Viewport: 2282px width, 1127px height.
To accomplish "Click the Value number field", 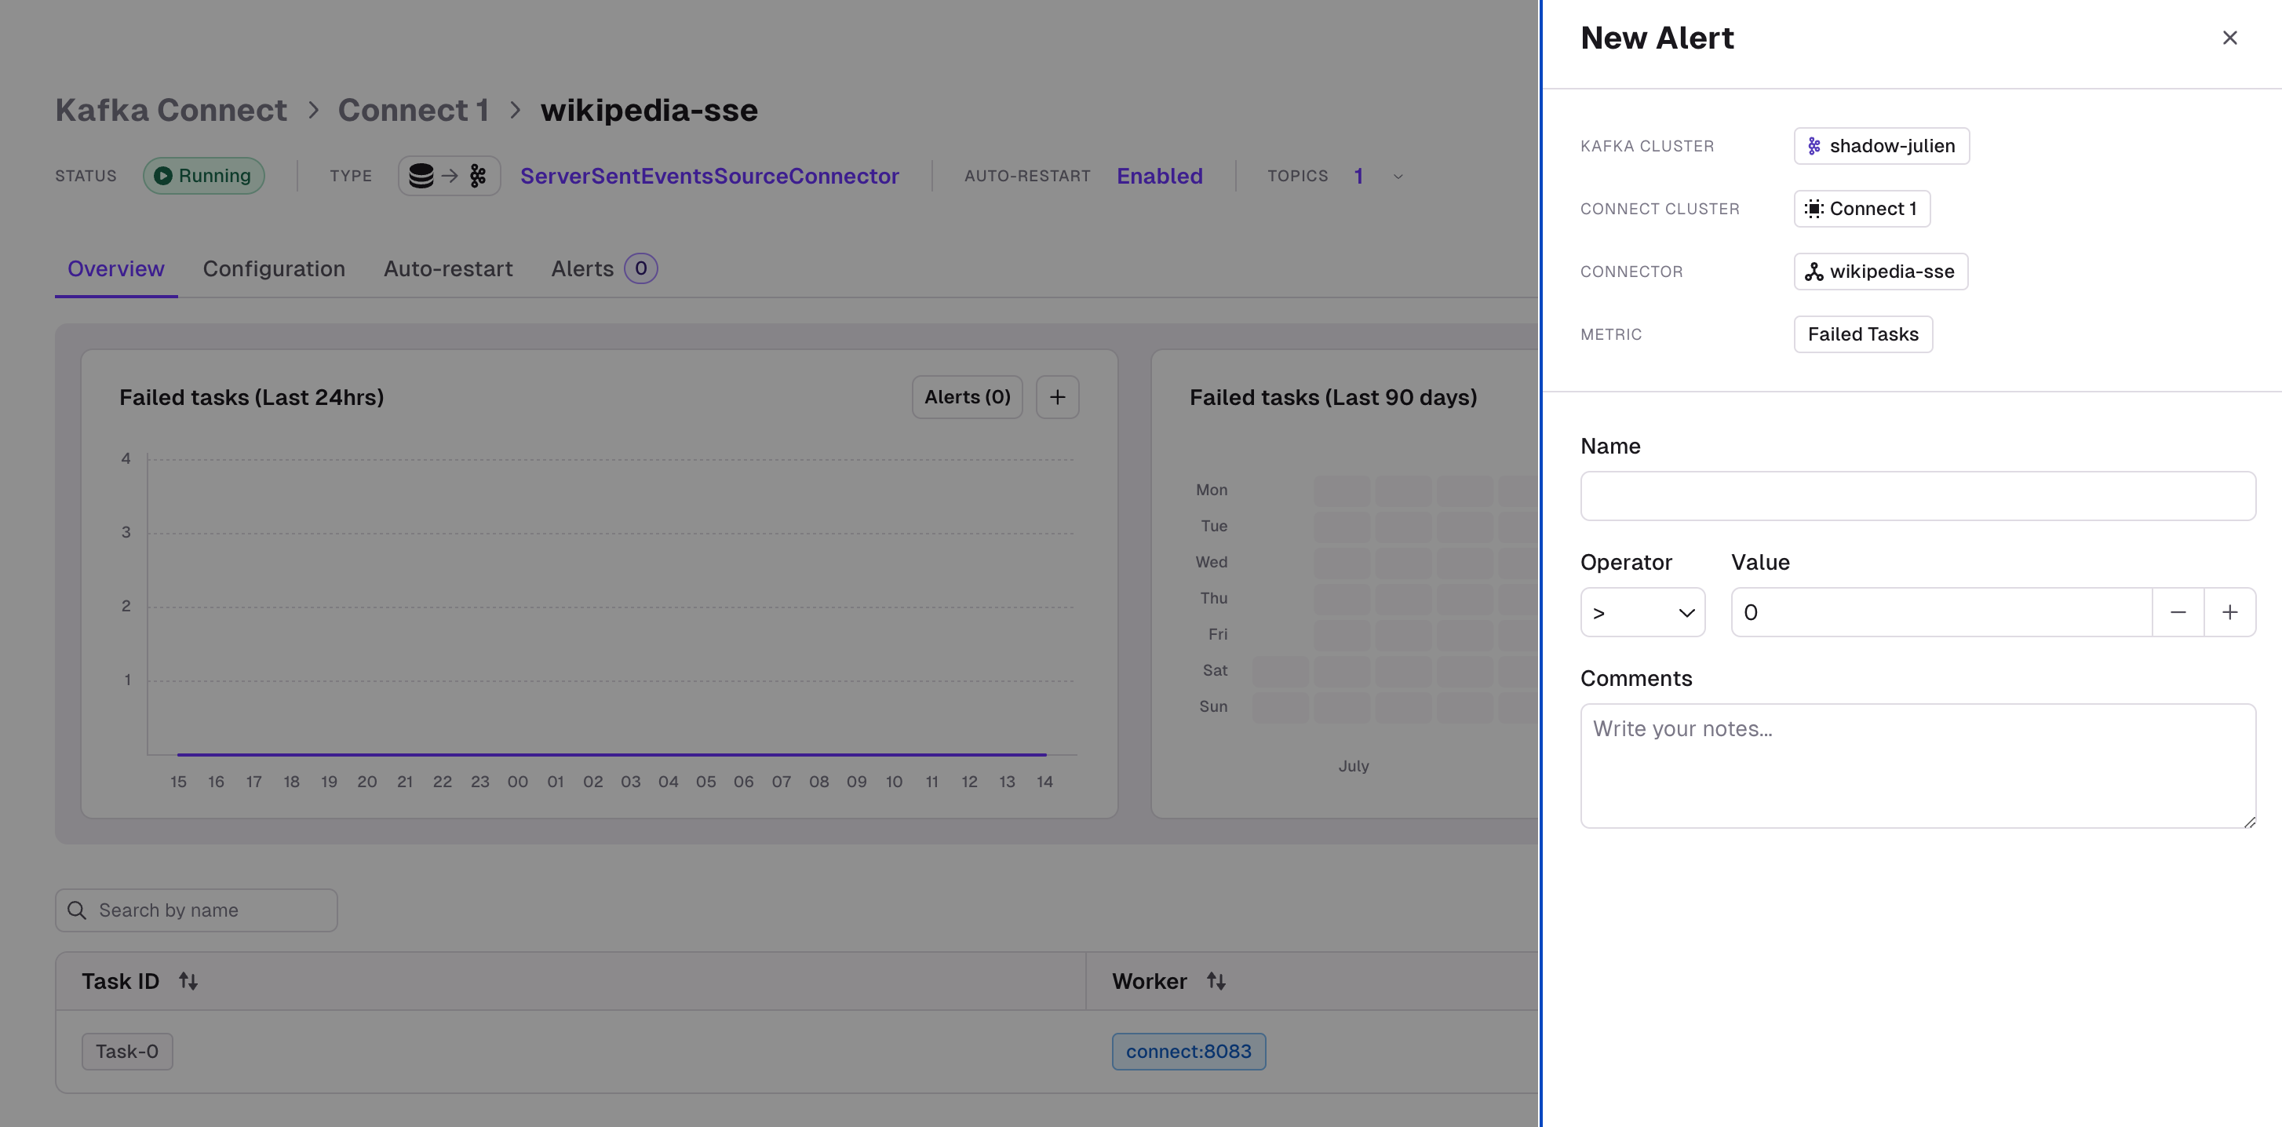I will point(1941,612).
